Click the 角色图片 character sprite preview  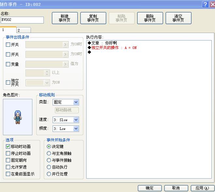(x=18, y=117)
